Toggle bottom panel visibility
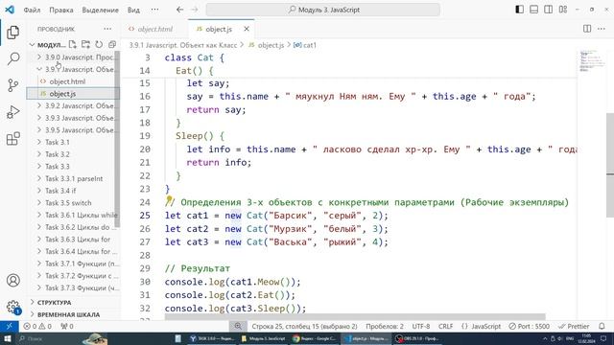Viewport: 614px width, 345px height. point(533,10)
